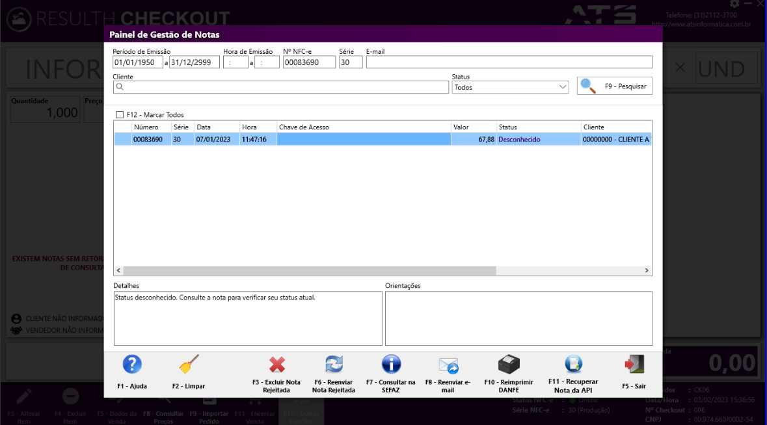767x425 pixels.
Task: Click the Chave de Acesso column header
Action: 364,127
